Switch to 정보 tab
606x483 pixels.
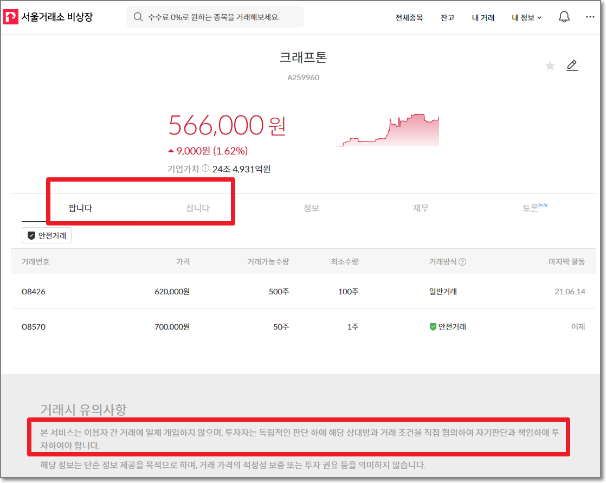(311, 208)
